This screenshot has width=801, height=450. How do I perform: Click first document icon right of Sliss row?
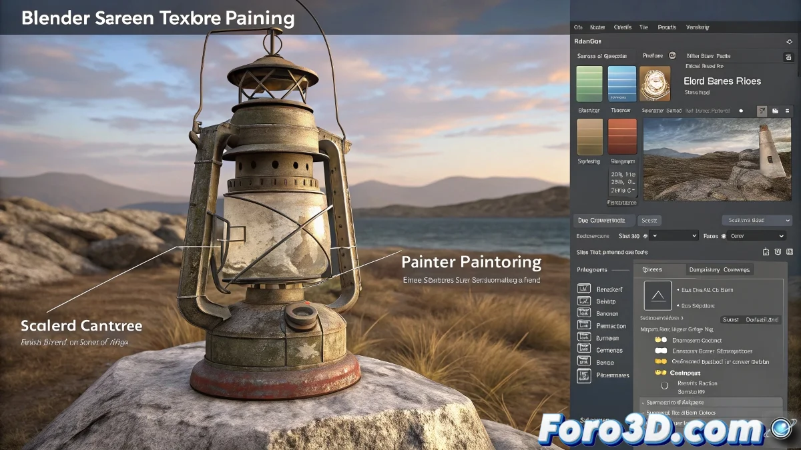(x=766, y=252)
